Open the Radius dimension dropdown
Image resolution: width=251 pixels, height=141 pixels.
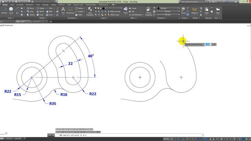84,8
